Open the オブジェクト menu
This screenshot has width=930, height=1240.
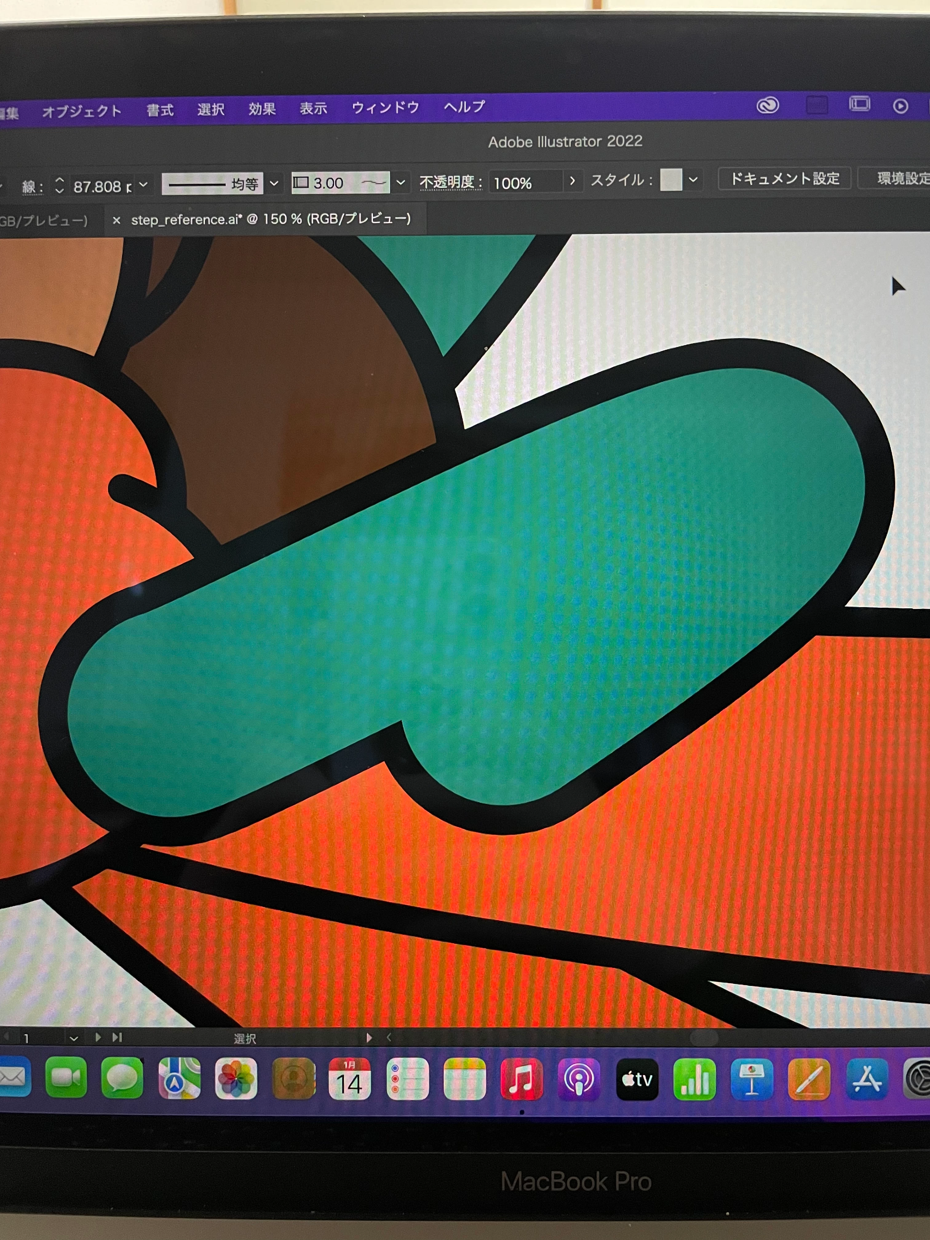click(x=82, y=111)
